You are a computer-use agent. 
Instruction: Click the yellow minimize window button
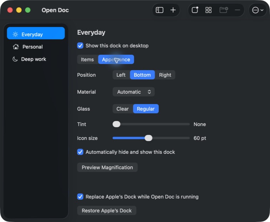pyautogui.click(x=19, y=10)
